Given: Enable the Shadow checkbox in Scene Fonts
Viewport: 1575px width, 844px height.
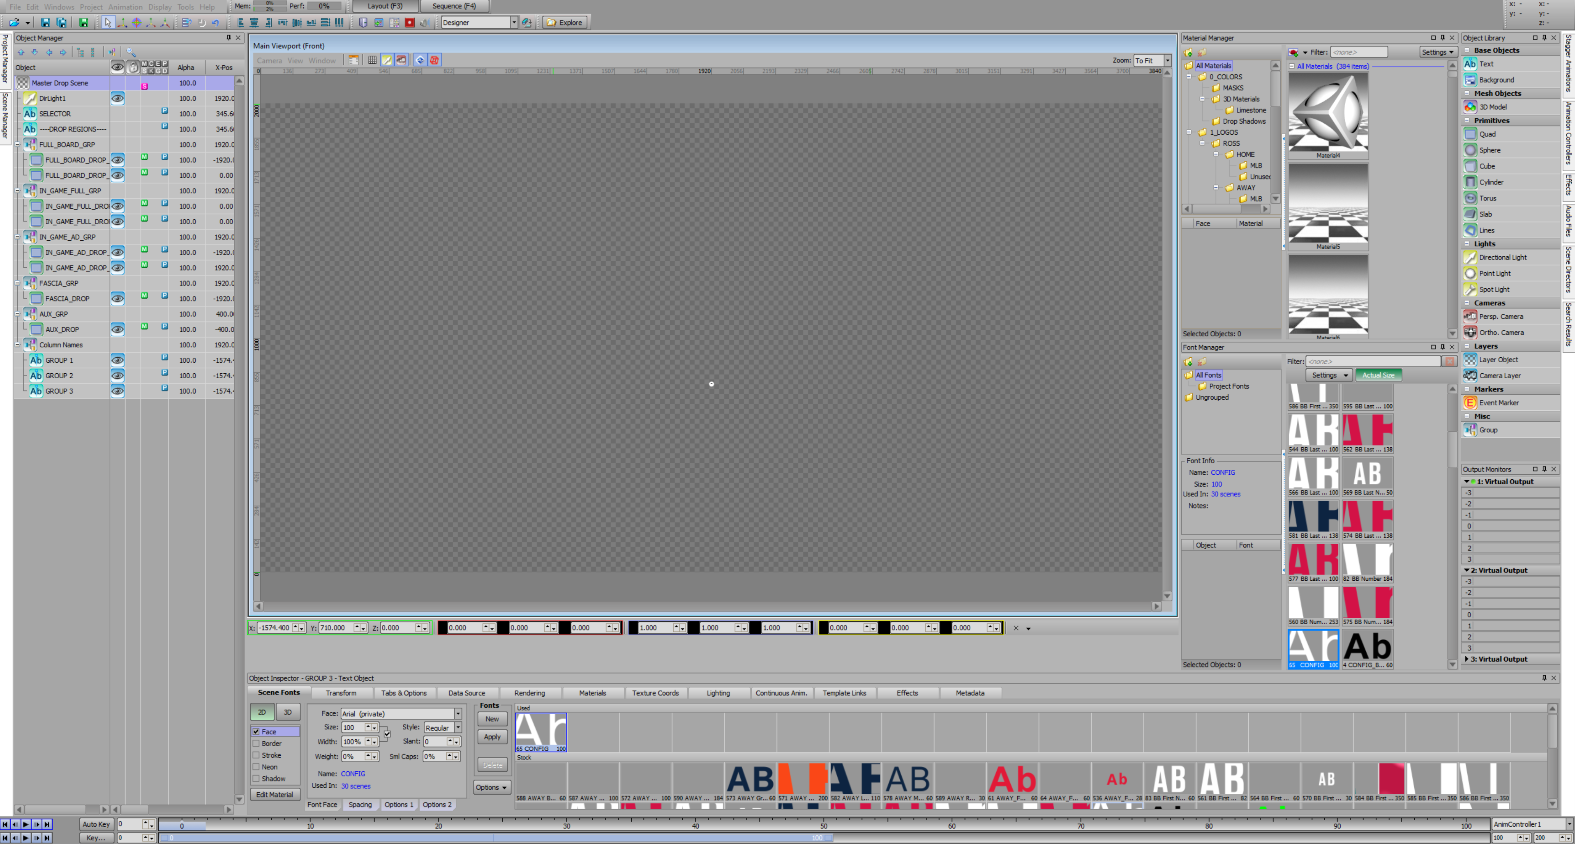Looking at the screenshot, I should pyautogui.click(x=256, y=779).
